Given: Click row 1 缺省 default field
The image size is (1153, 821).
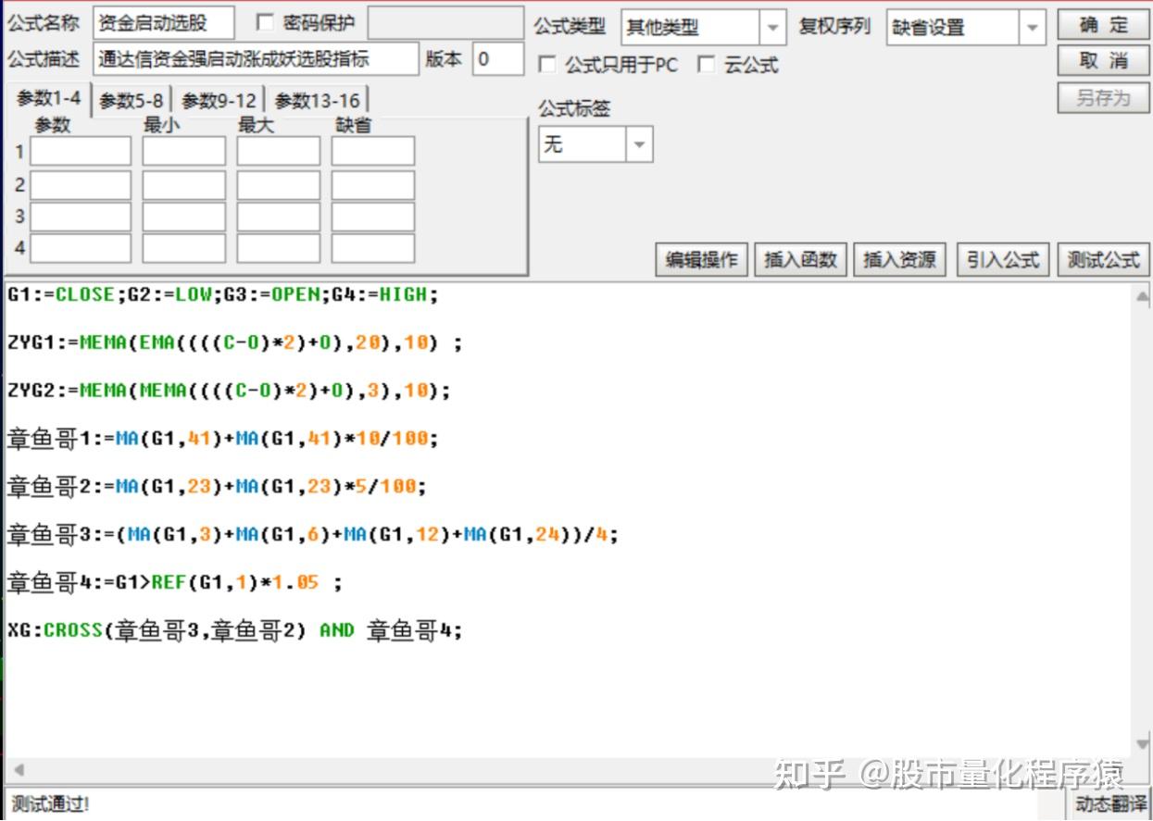Looking at the screenshot, I should [x=373, y=151].
